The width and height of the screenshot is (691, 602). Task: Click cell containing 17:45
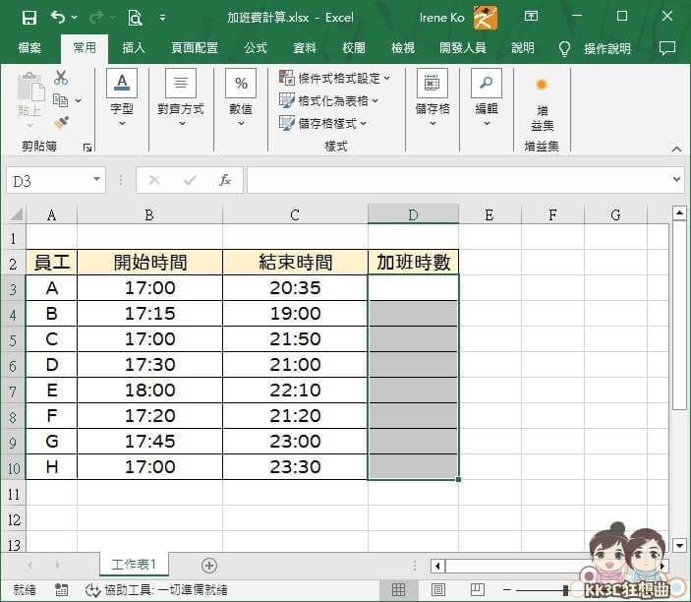pos(149,442)
